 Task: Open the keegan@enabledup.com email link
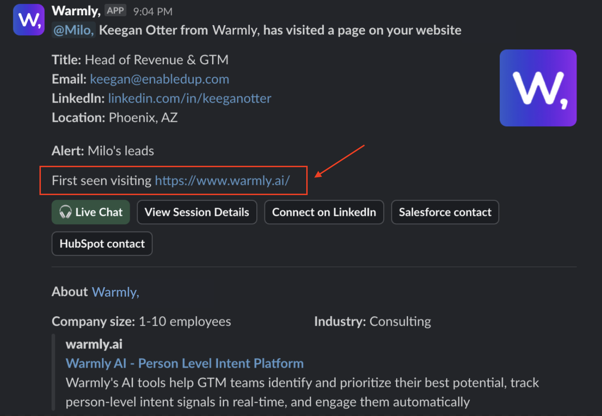[x=160, y=79]
